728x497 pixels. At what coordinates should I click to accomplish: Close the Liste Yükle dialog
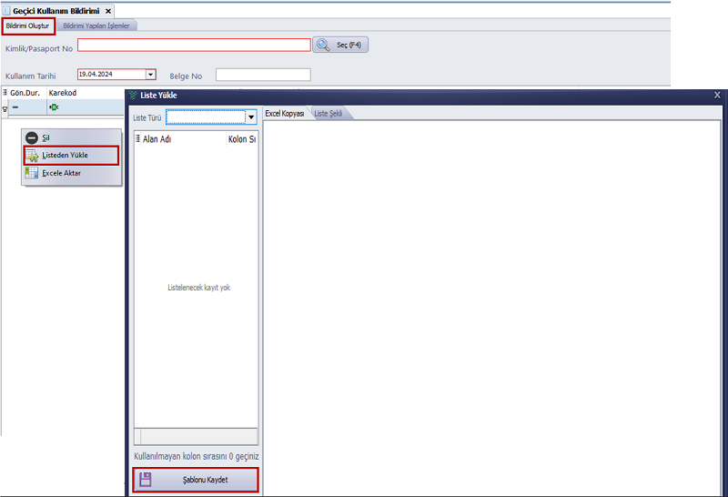tap(717, 95)
